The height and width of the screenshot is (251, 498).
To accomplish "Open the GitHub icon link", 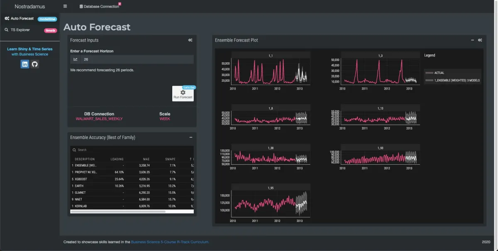I will click(35, 64).
